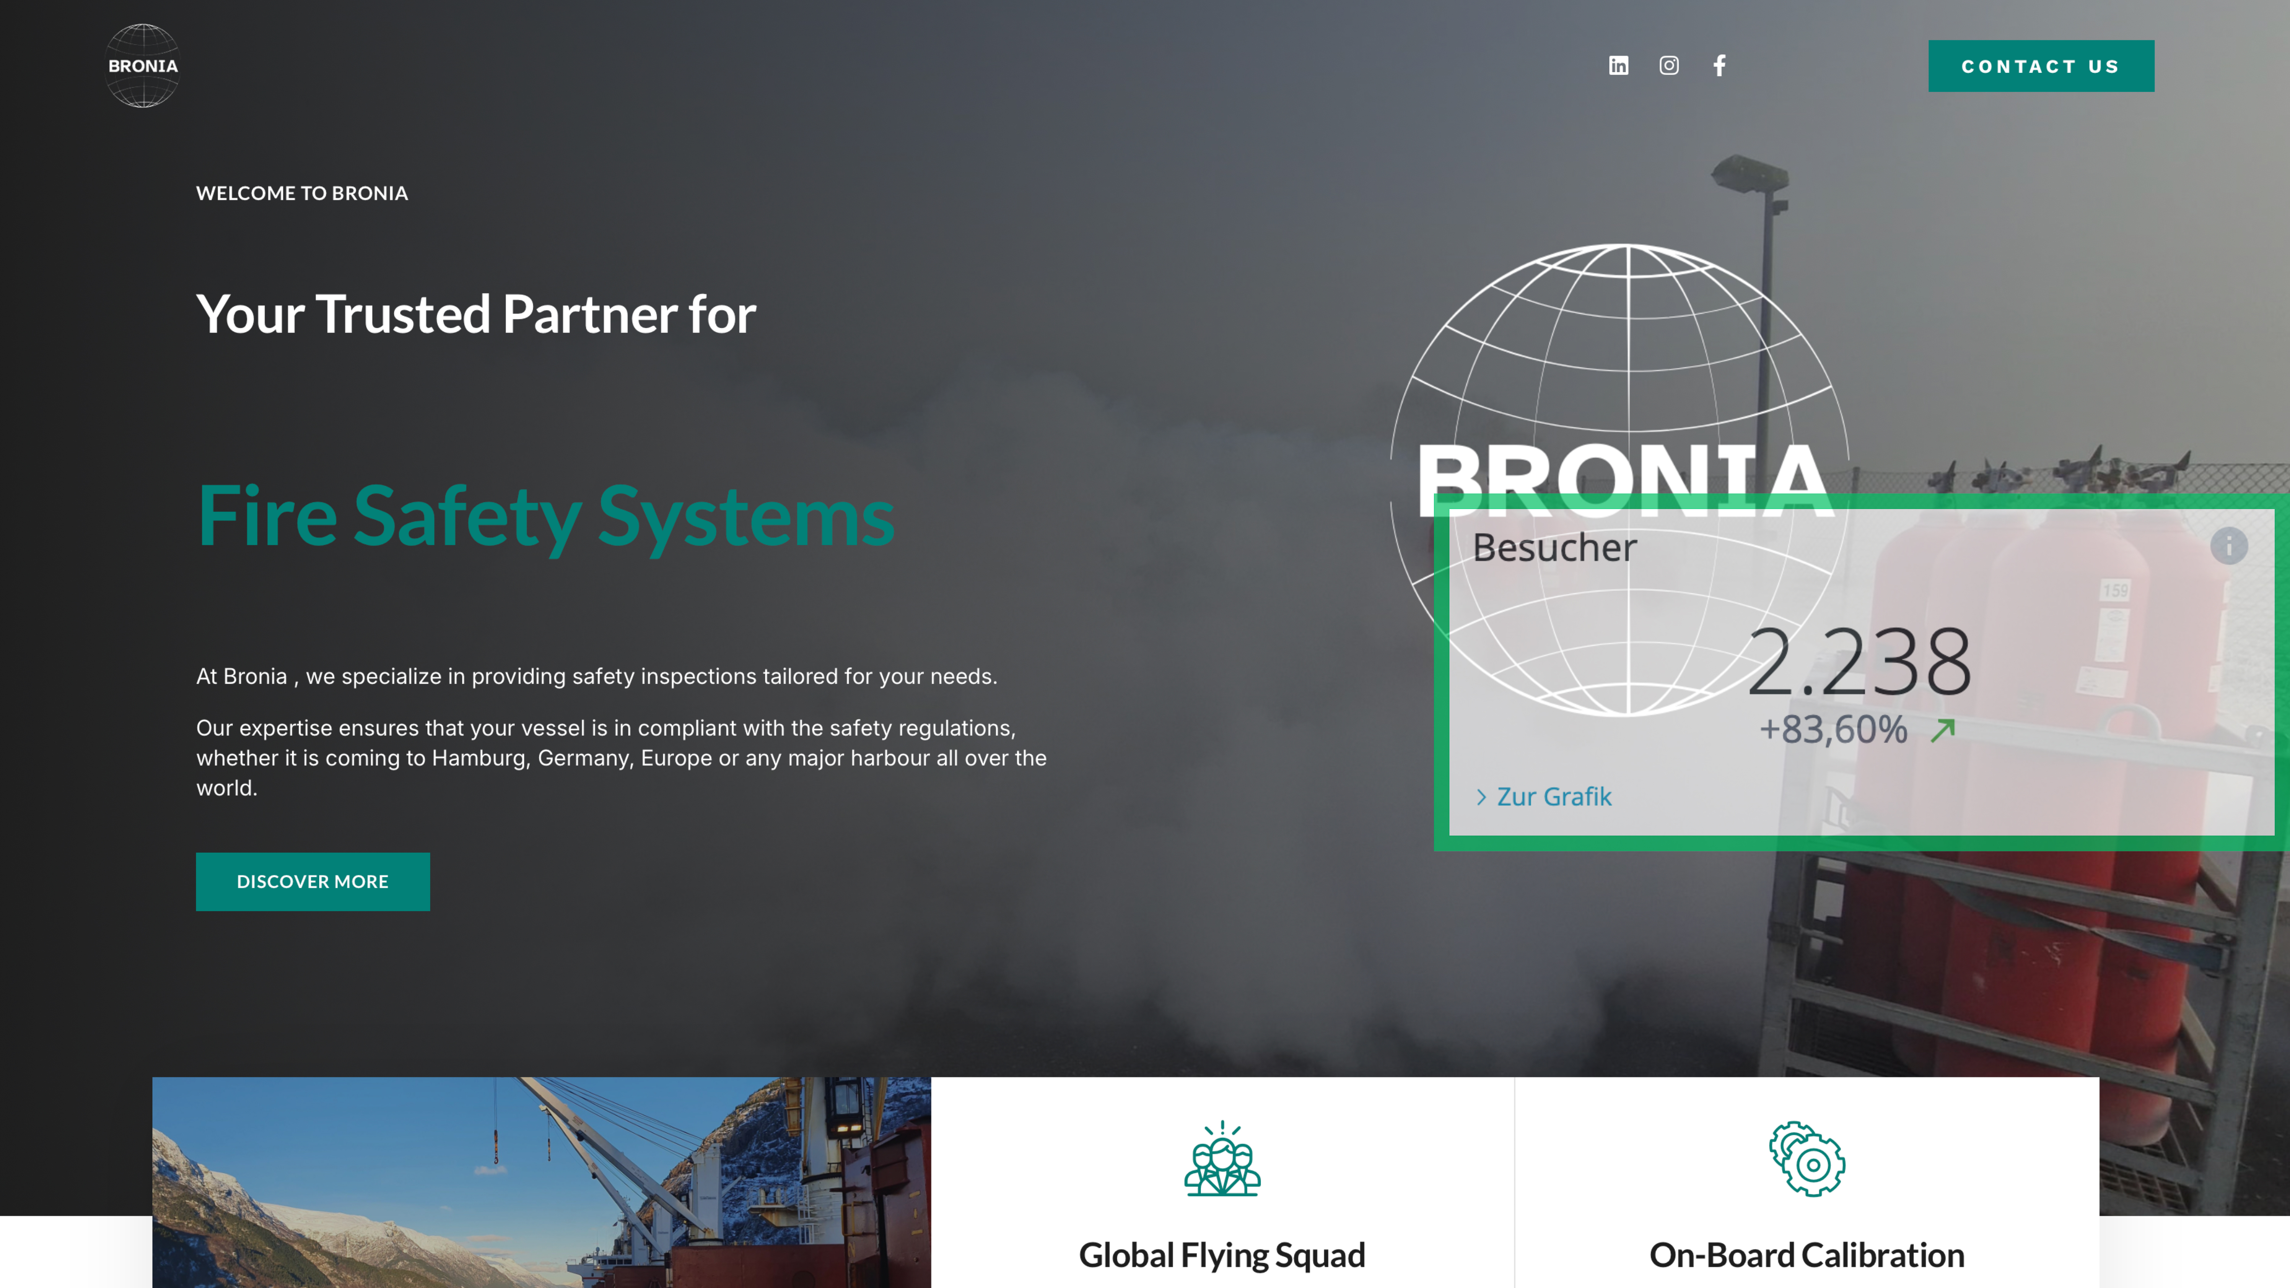
Task: Click the Bronia globe logo in header
Action: pyautogui.click(x=142, y=66)
